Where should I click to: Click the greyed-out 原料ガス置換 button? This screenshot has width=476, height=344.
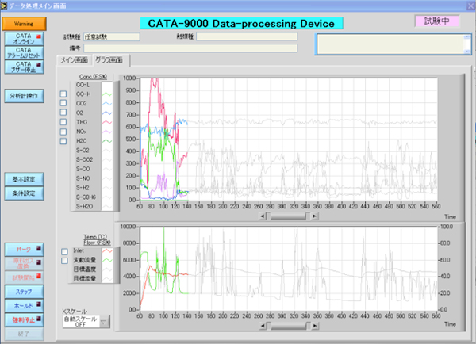click(x=25, y=264)
